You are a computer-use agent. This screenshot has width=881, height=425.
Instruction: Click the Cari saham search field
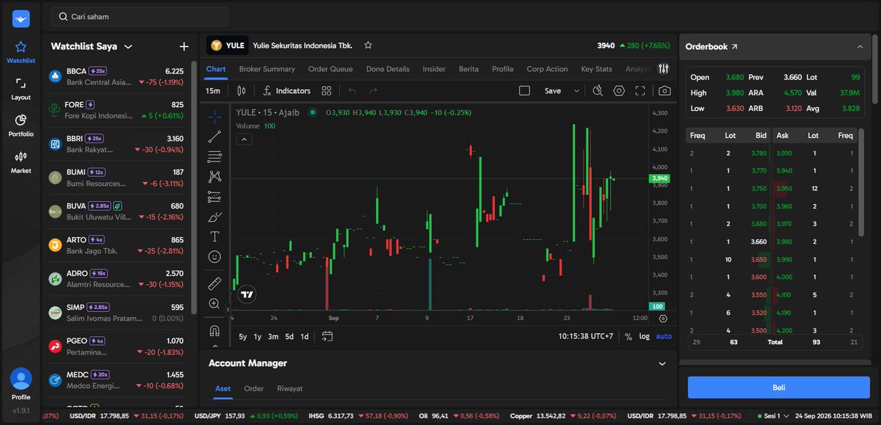pyautogui.click(x=139, y=16)
